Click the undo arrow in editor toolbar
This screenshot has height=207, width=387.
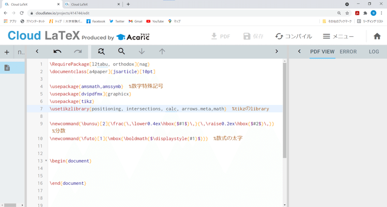(x=57, y=52)
